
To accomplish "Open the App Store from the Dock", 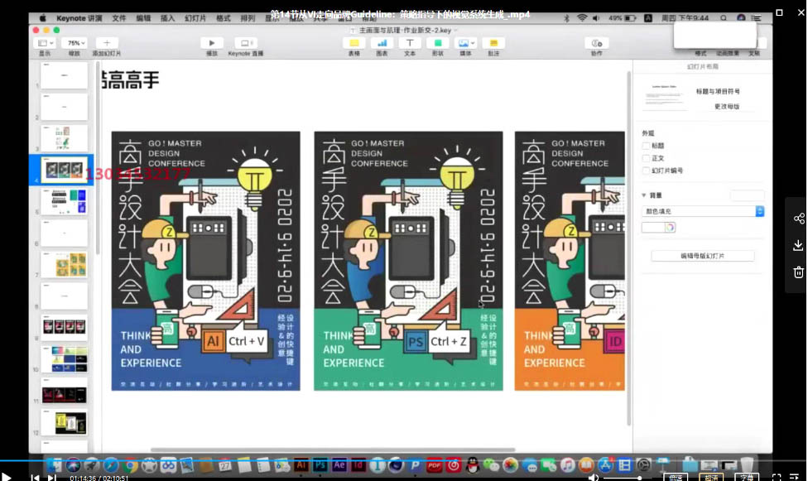I will 605,465.
